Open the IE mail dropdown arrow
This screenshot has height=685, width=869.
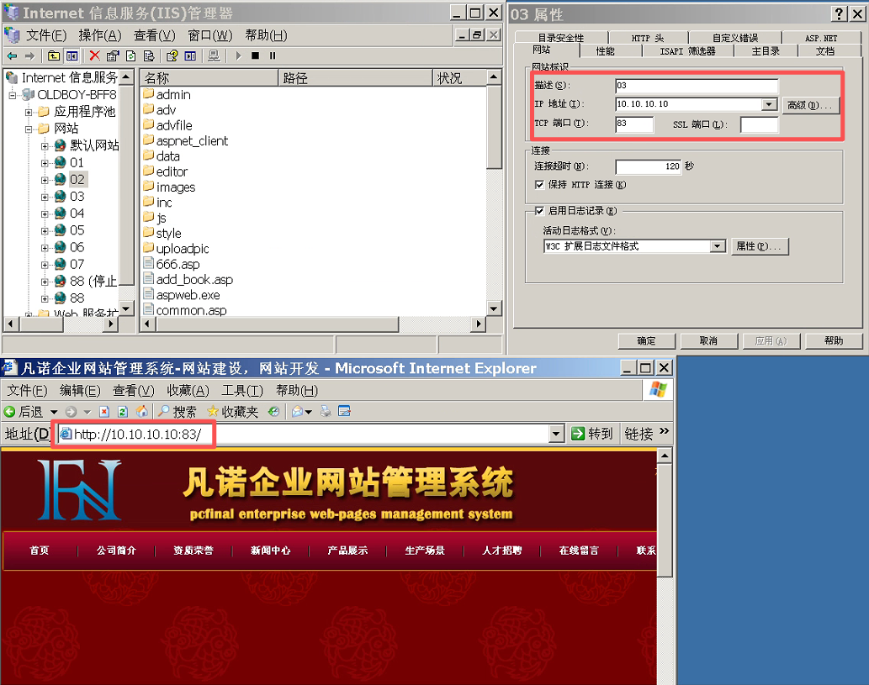[x=309, y=412]
